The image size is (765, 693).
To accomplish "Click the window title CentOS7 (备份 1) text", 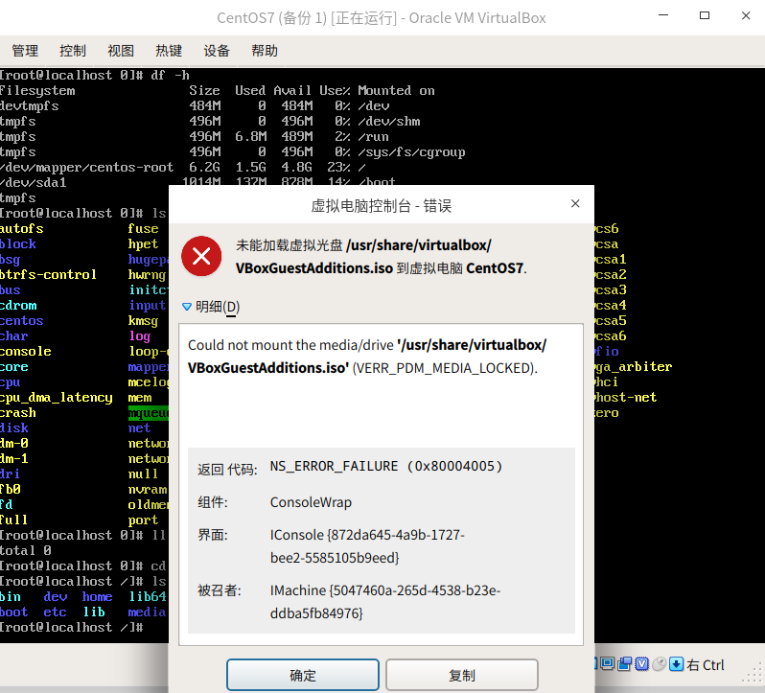I will [271, 18].
